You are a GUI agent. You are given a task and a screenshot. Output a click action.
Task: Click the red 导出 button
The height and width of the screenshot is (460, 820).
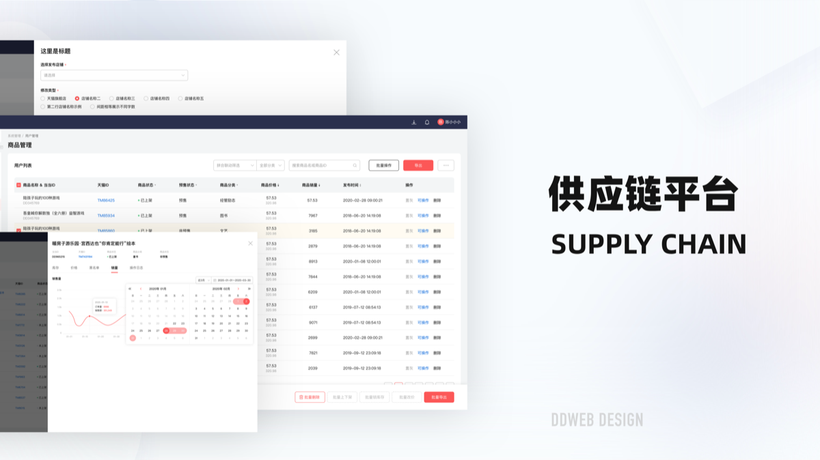(x=418, y=165)
